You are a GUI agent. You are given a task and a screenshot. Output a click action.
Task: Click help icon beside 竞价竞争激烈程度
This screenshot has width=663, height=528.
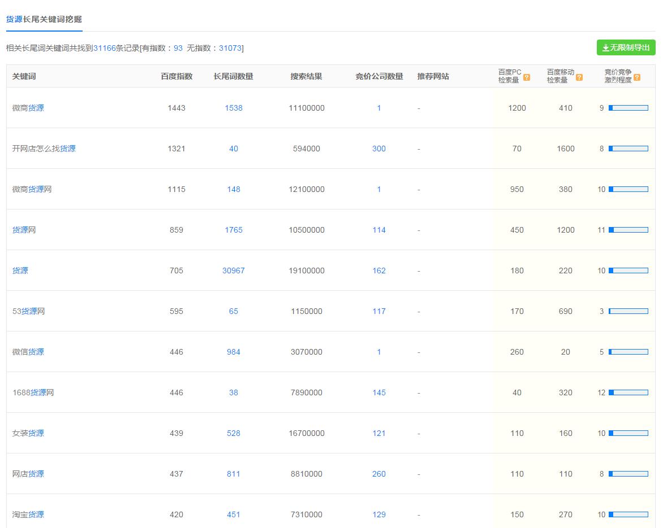pyautogui.click(x=637, y=78)
